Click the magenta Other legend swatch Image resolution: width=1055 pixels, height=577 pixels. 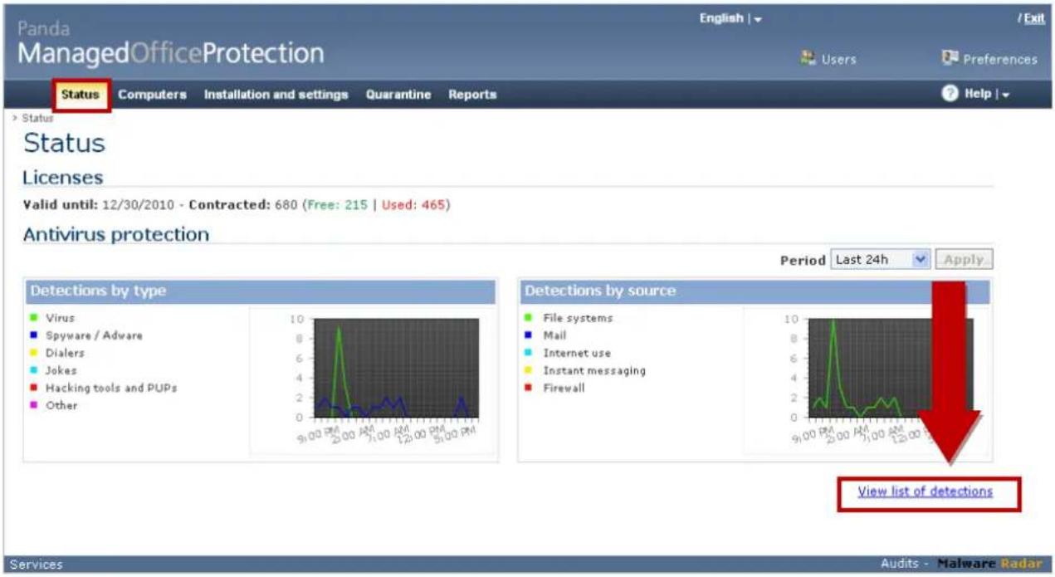click(33, 405)
